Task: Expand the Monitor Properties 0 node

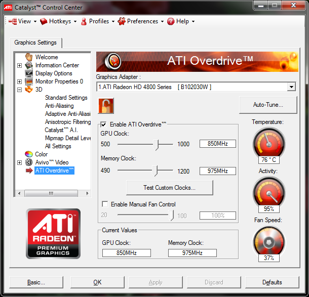Action: [x=19, y=81]
